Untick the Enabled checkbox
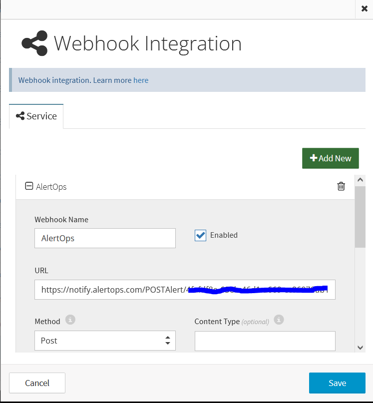Image resolution: width=373 pixels, height=403 pixels. [x=200, y=235]
